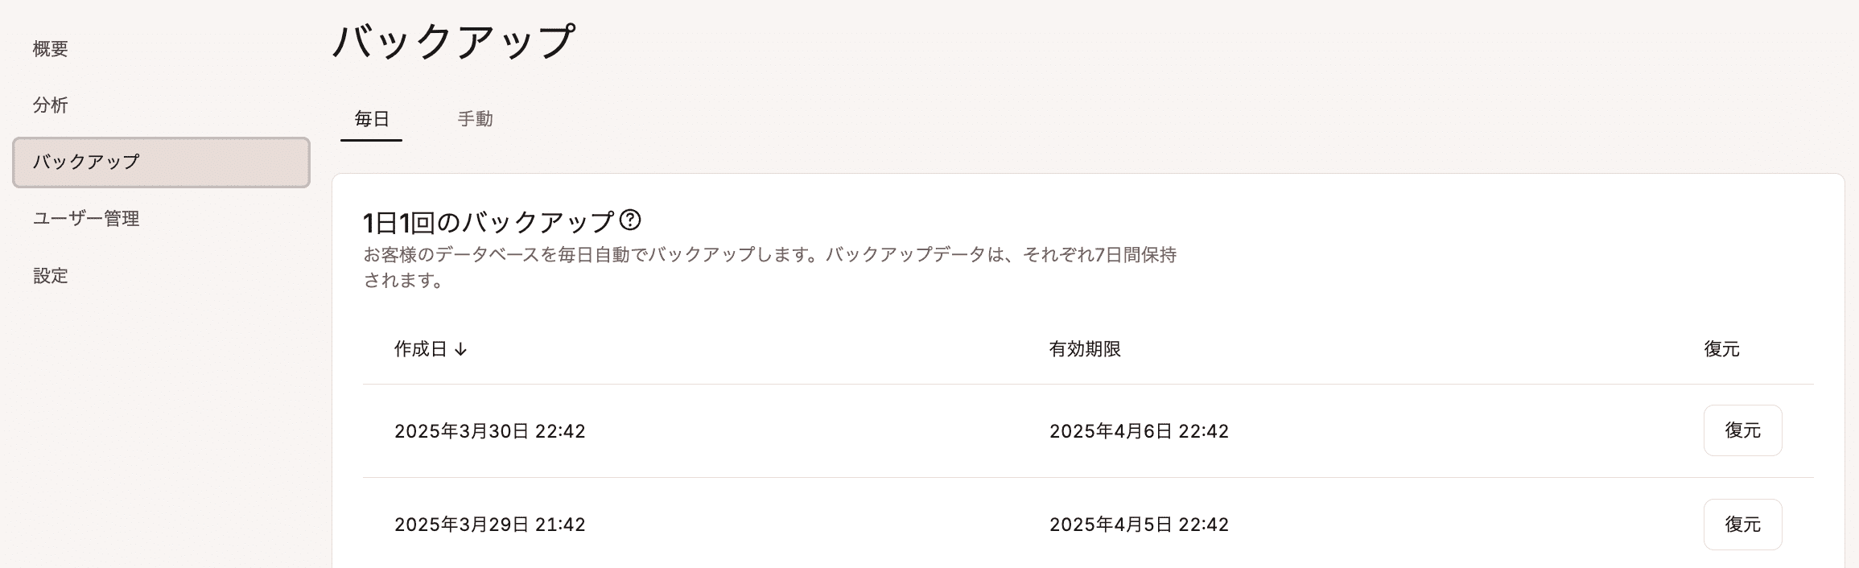Restore the 2025年3月30日 backup
The height and width of the screenshot is (568, 1859).
click(x=1742, y=430)
